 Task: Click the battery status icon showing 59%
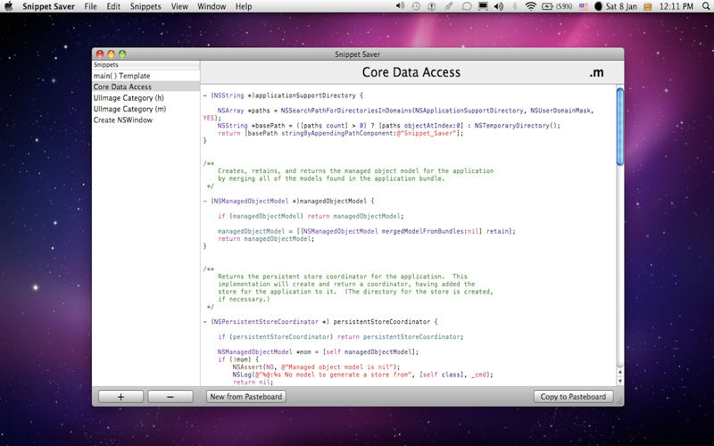pos(556,6)
